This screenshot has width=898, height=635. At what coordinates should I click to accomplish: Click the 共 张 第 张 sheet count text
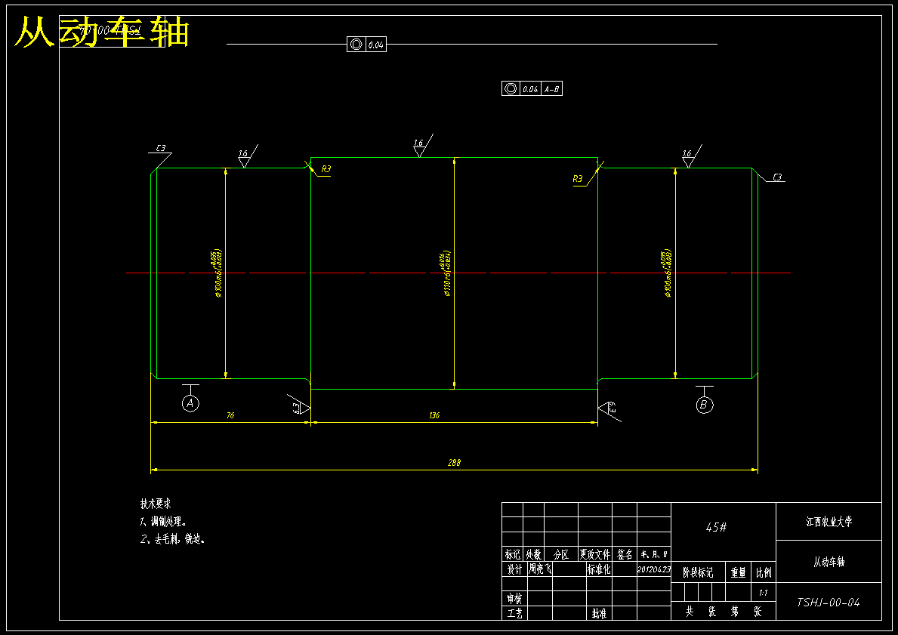click(x=724, y=612)
